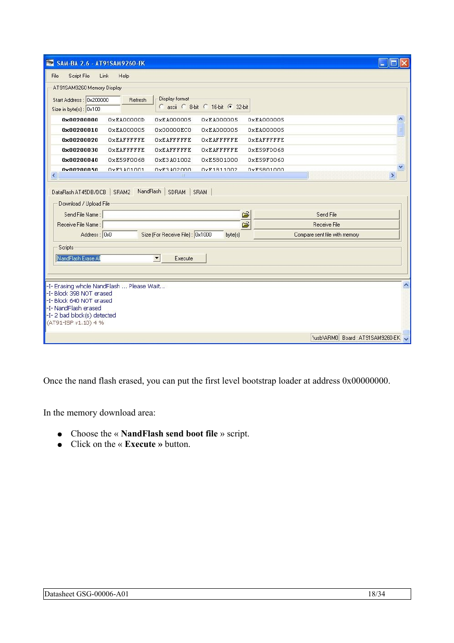Click the Receive File button

[x=326, y=225]
